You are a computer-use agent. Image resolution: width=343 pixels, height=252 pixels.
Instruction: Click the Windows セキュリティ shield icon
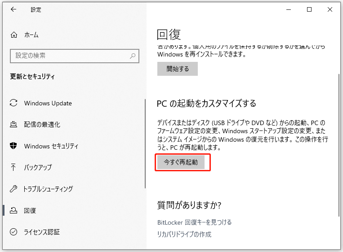pos(13,146)
